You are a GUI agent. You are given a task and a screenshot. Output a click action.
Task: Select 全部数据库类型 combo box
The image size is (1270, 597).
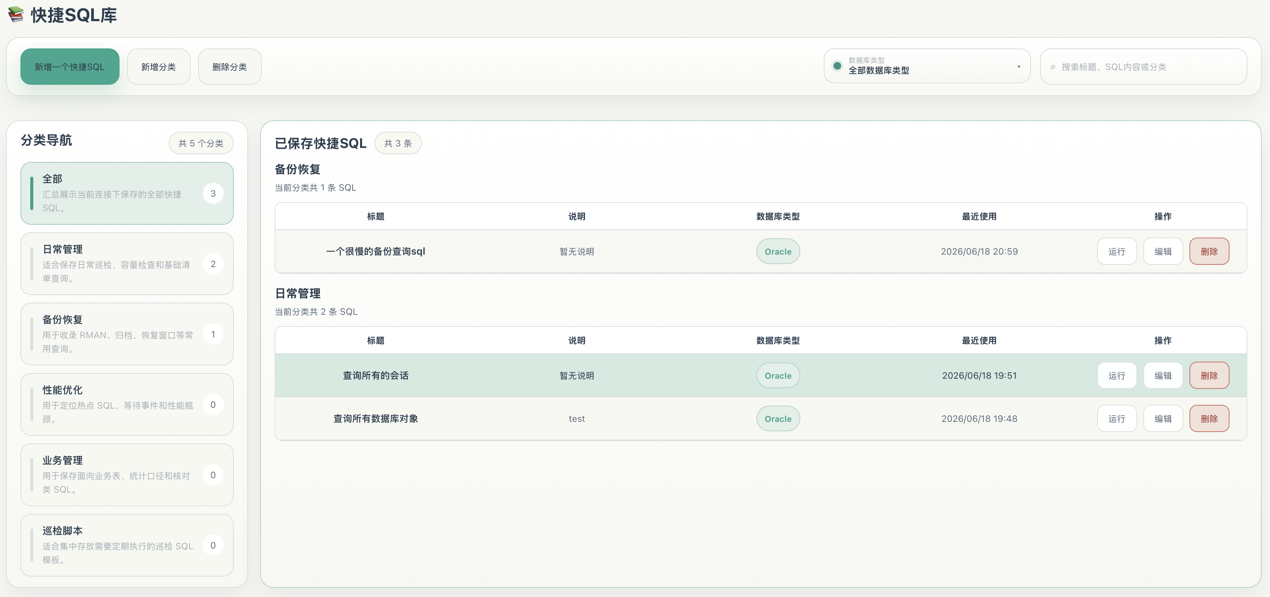click(927, 66)
